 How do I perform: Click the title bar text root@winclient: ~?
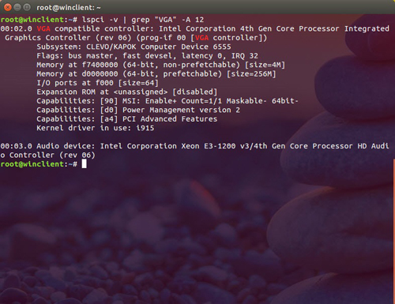pyautogui.click(x=69, y=8)
